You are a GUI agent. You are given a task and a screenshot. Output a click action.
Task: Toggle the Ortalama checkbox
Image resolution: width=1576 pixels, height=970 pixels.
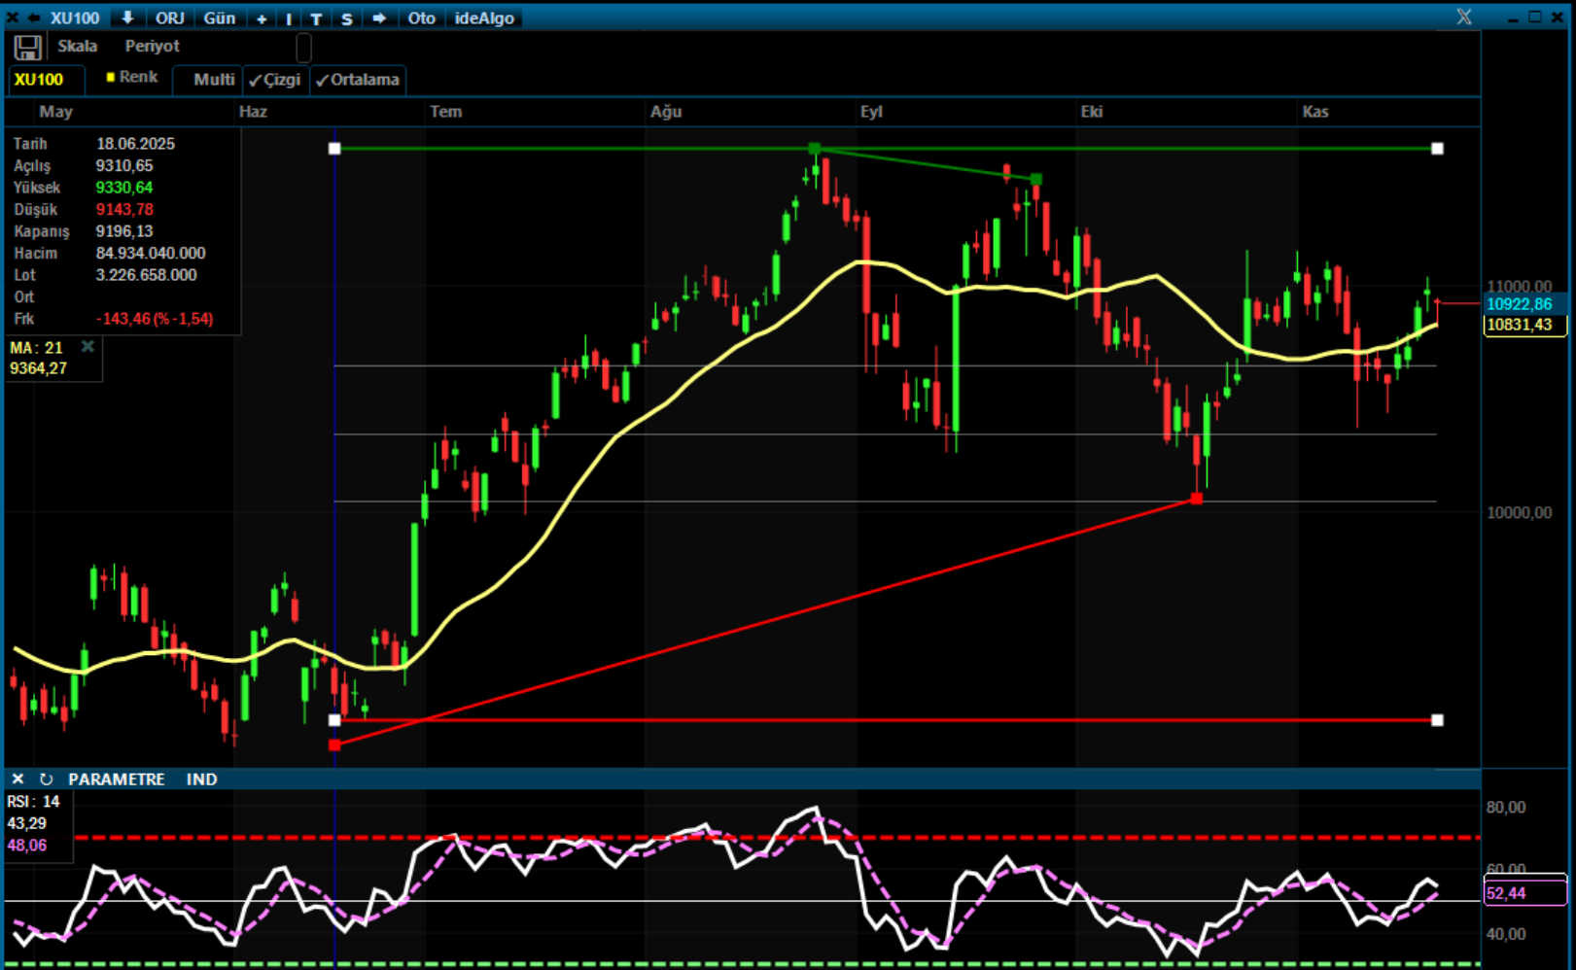357,81
